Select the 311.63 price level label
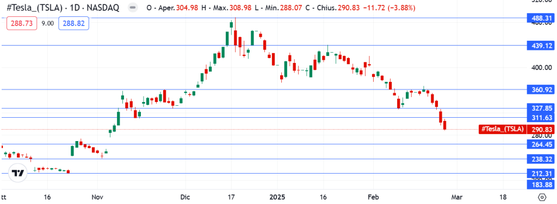The height and width of the screenshot is (204, 557). pos(541,118)
